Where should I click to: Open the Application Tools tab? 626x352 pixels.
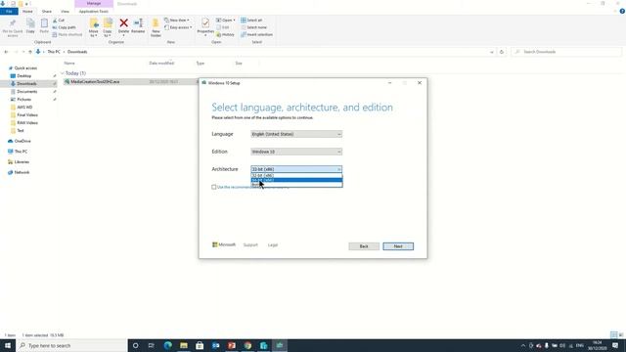[94, 12]
